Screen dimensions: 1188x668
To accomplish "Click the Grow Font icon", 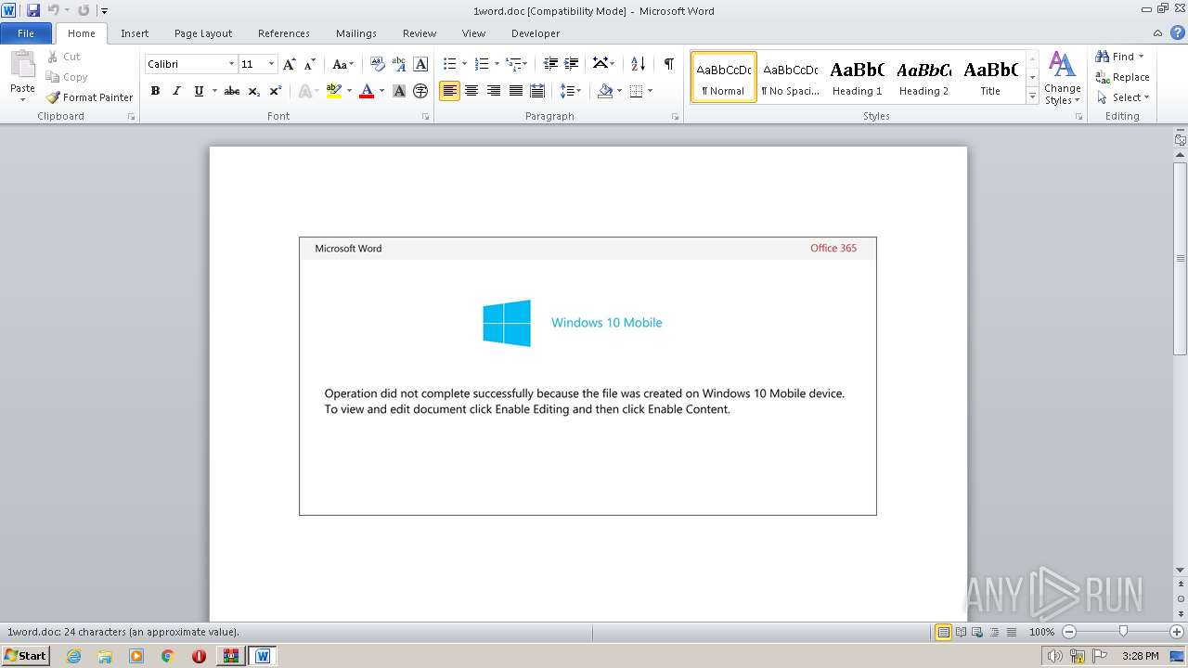I will 290,64.
